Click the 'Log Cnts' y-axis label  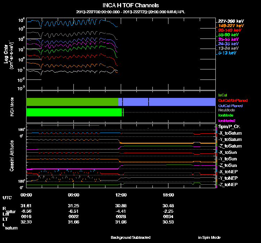pos(6,54)
